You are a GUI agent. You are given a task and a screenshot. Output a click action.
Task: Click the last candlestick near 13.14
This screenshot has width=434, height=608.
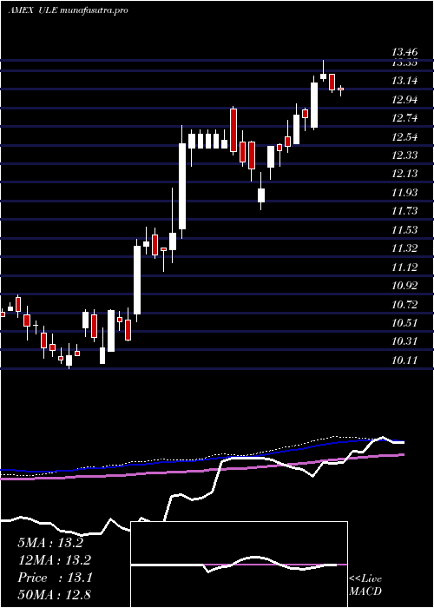tap(340, 89)
